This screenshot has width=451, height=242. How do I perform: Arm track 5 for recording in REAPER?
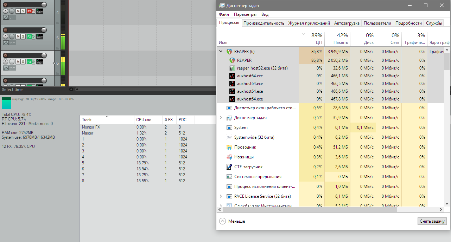tap(5, 30)
